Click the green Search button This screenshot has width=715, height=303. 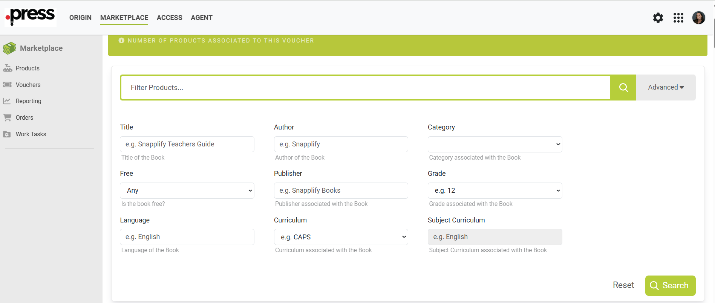click(670, 286)
